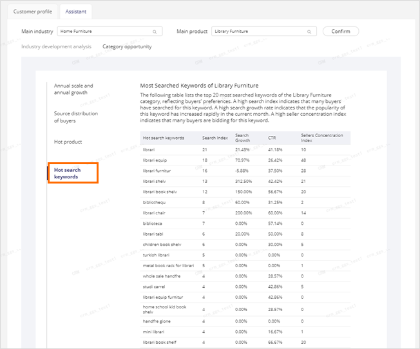Click the Main product label
Image resolution: width=420 pixels, height=349 pixels.
click(x=192, y=32)
